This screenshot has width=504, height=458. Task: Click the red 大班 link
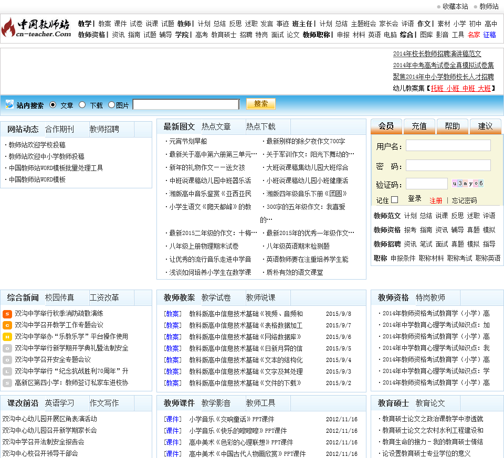pyautogui.click(x=485, y=88)
